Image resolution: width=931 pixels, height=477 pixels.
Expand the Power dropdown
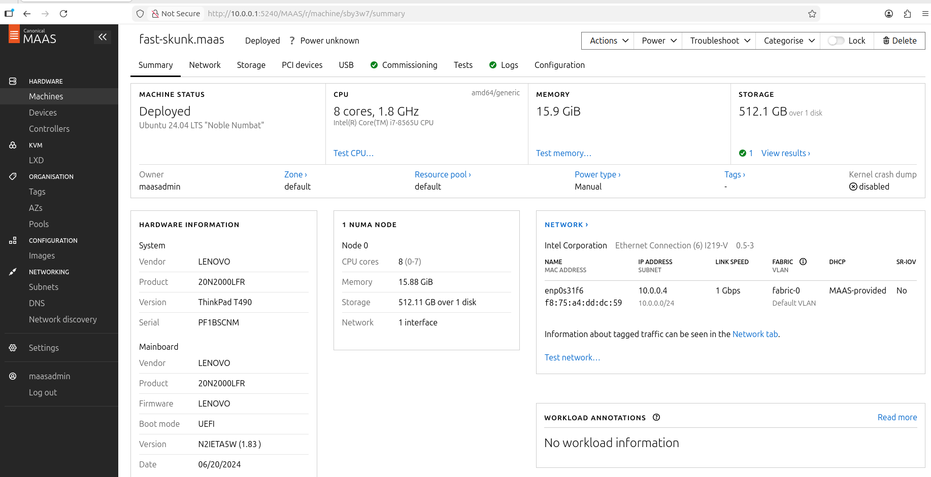tap(658, 41)
